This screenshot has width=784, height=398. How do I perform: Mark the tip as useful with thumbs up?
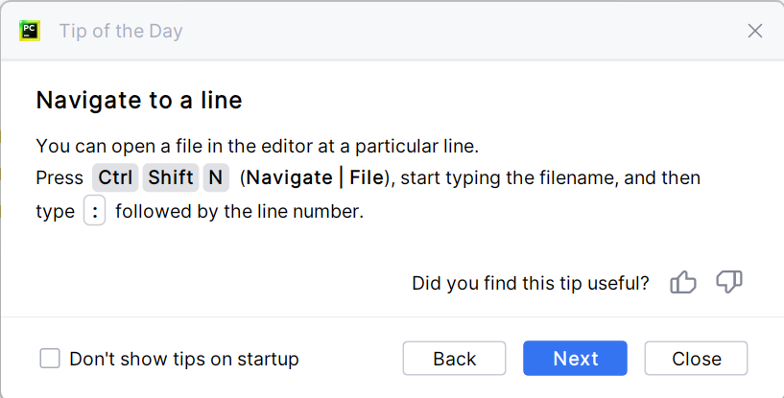[683, 283]
